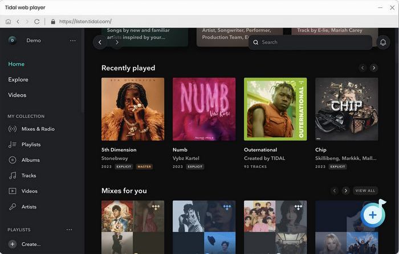Image resolution: width=399 pixels, height=254 pixels.
Task: Open the three-dot menu next to Demo
Action: pyautogui.click(x=73, y=40)
